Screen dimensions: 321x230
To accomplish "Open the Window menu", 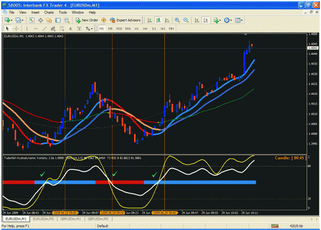I will tap(78, 12).
